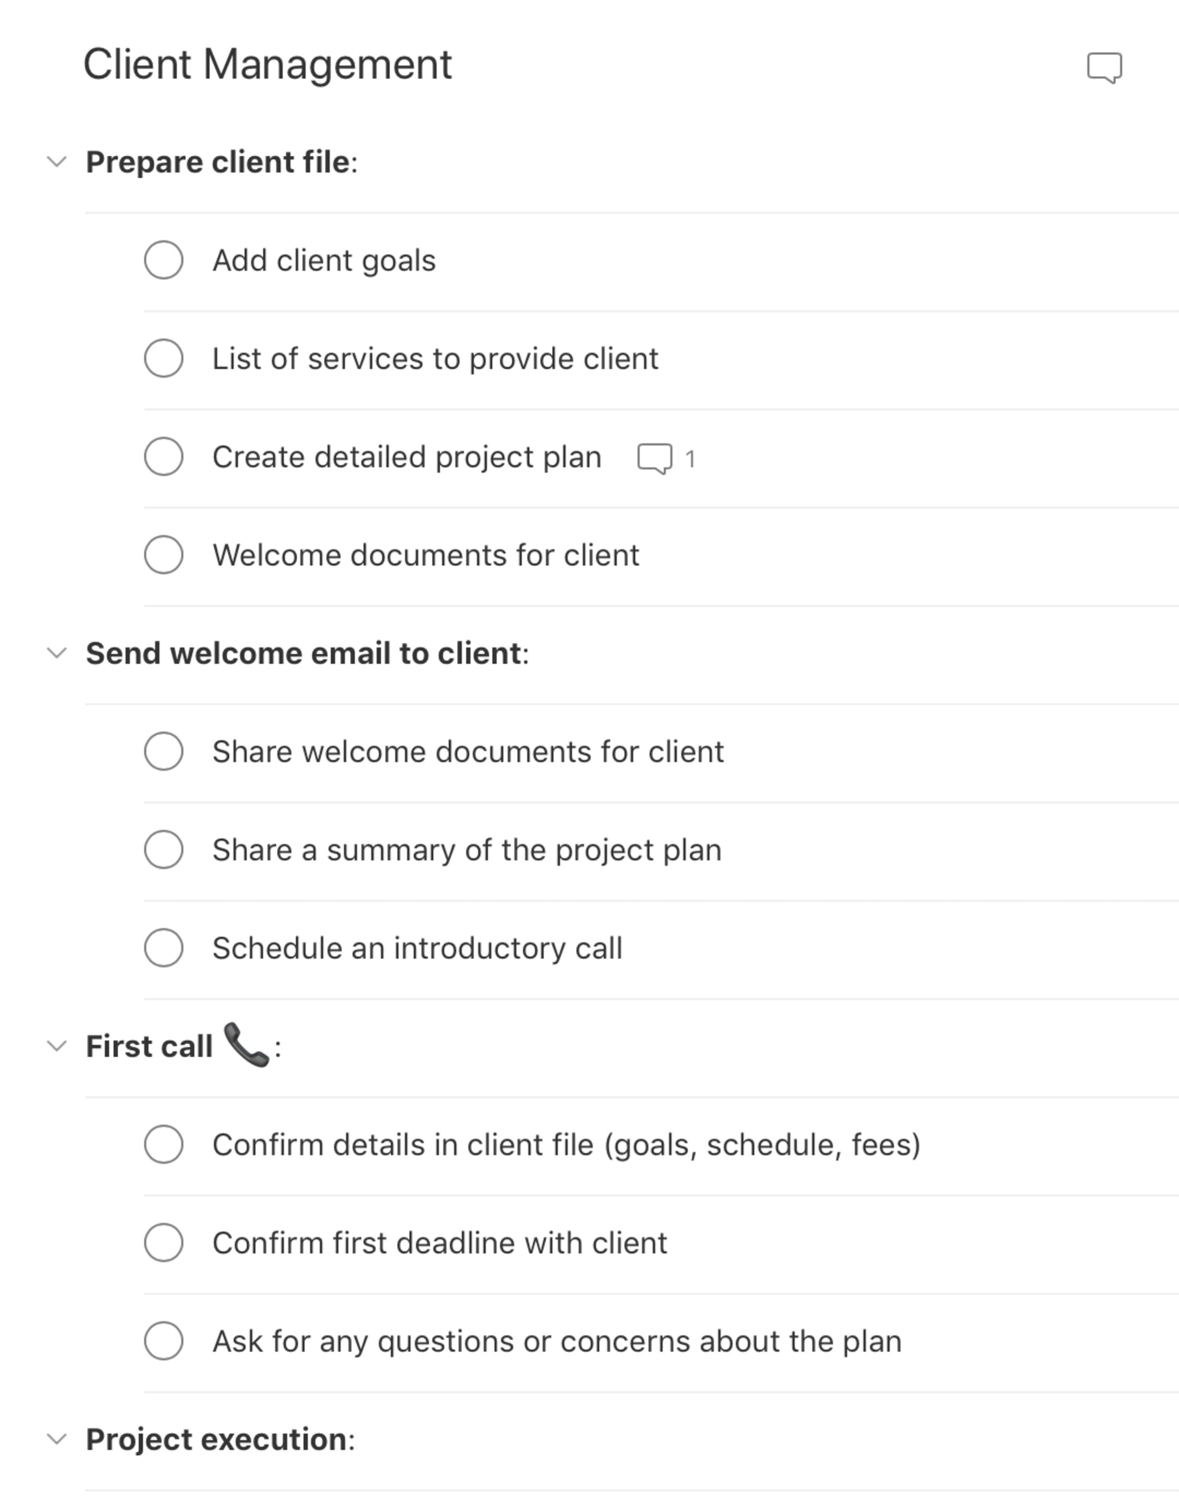
Task: Complete Share a summary of the project plan
Action: tap(163, 850)
